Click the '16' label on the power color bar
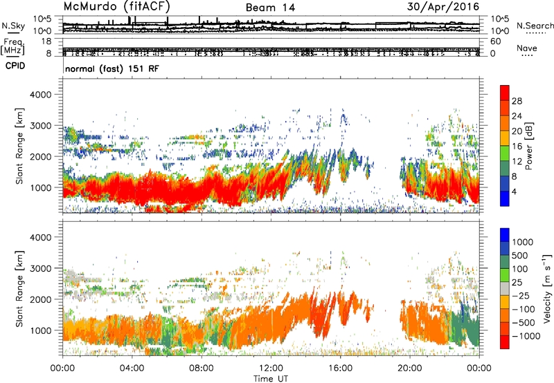 click(x=517, y=147)
